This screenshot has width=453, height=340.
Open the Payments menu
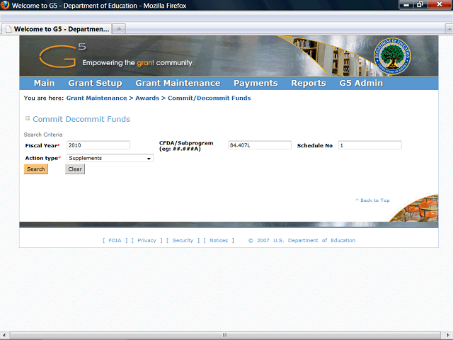(x=256, y=84)
